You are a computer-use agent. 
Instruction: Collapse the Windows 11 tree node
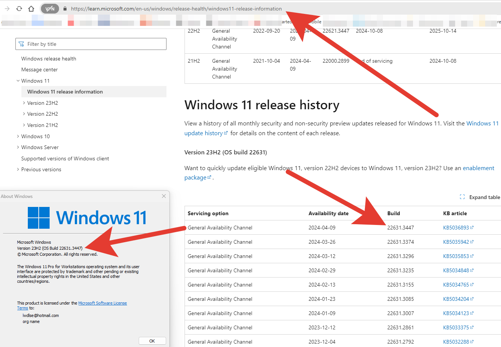tap(18, 81)
